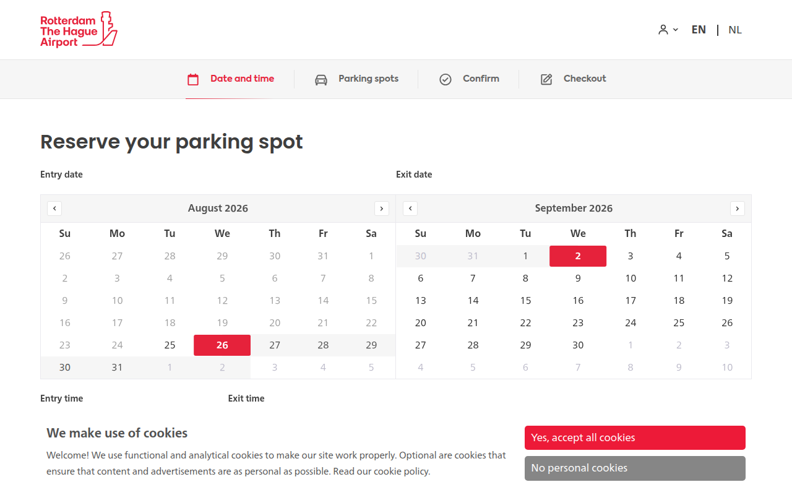Select August 25 in entry calendar

170,345
